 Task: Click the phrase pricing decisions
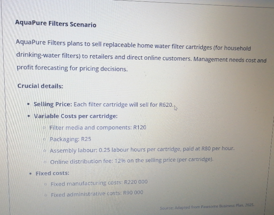pyautogui.click(x=103, y=69)
